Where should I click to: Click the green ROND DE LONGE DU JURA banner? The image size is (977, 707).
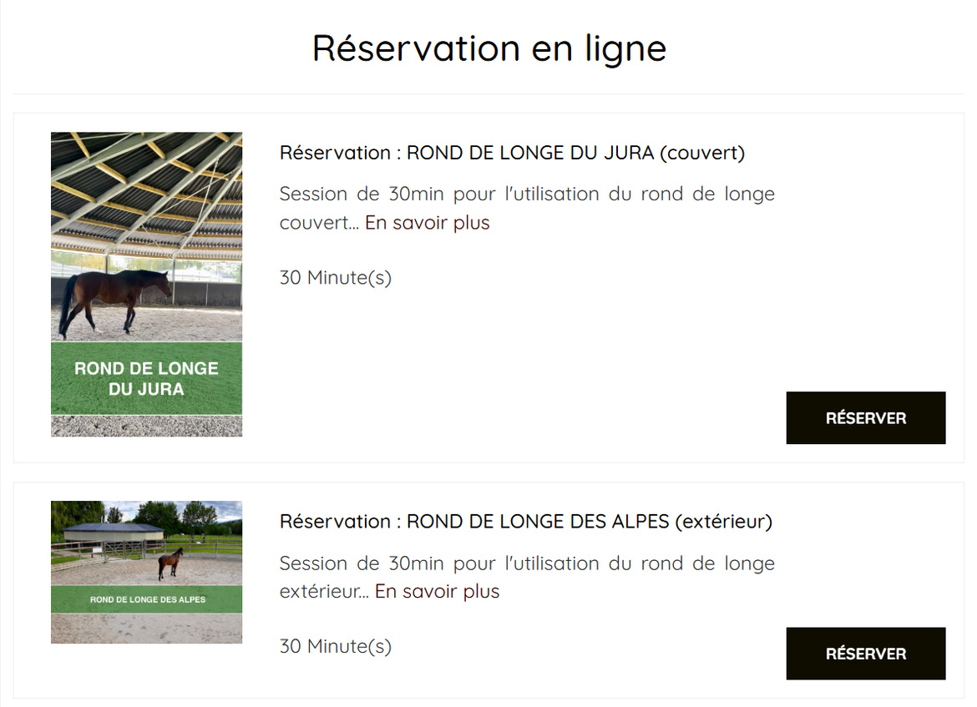[146, 378]
